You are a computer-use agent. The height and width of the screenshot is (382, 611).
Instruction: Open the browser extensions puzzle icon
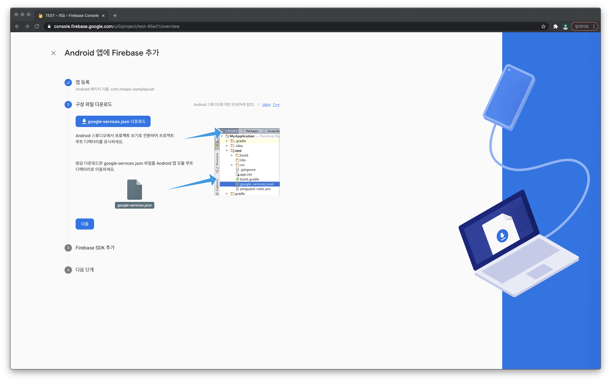point(555,26)
